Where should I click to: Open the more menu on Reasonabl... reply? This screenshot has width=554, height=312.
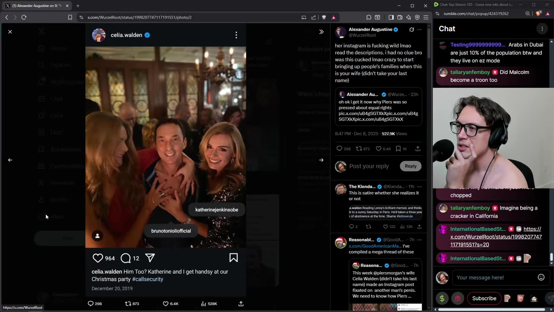419,240
